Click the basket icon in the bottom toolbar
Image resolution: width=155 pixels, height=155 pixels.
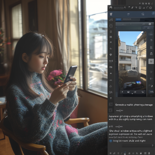pyautogui.click(x=141, y=153)
